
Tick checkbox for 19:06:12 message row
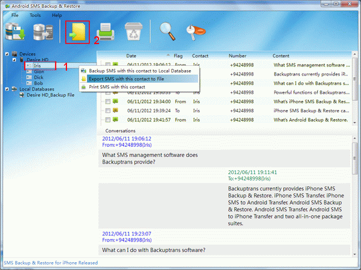pyautogui.click(x=107, y=65)
